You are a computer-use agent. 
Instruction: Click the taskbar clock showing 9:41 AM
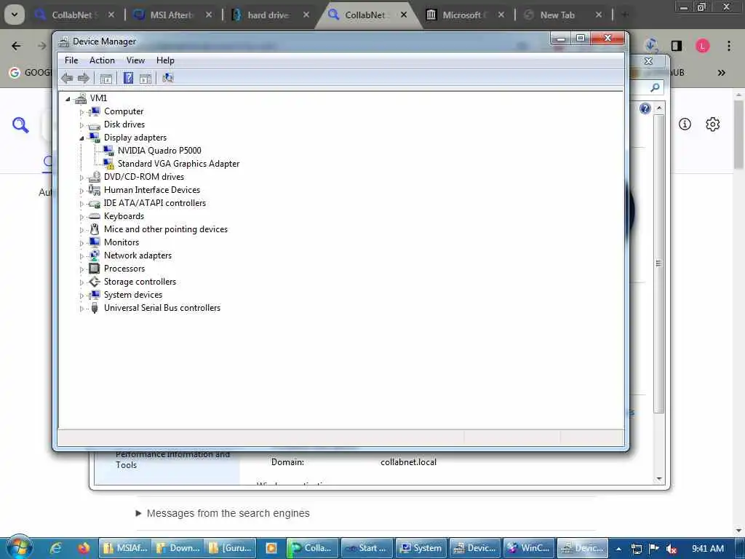point(708,549)
